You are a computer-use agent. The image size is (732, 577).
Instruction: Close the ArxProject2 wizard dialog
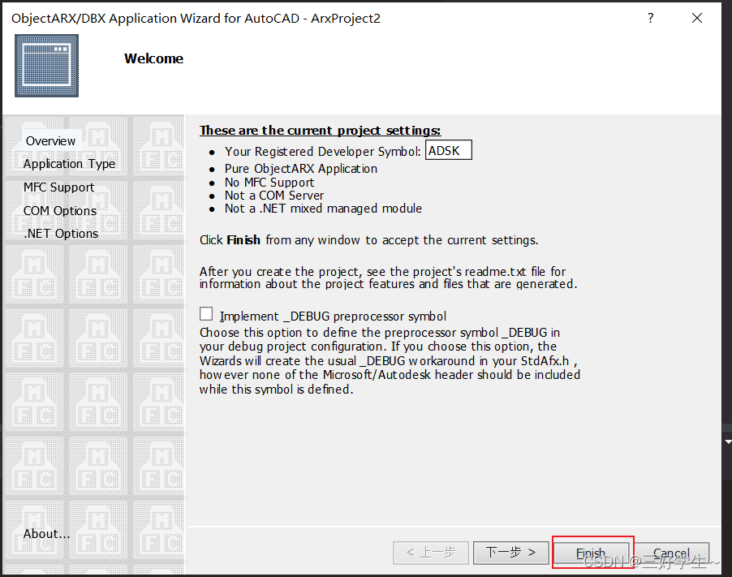click(696, 18)
